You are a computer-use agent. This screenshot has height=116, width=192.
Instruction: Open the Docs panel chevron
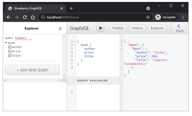(x=179, y=26)
